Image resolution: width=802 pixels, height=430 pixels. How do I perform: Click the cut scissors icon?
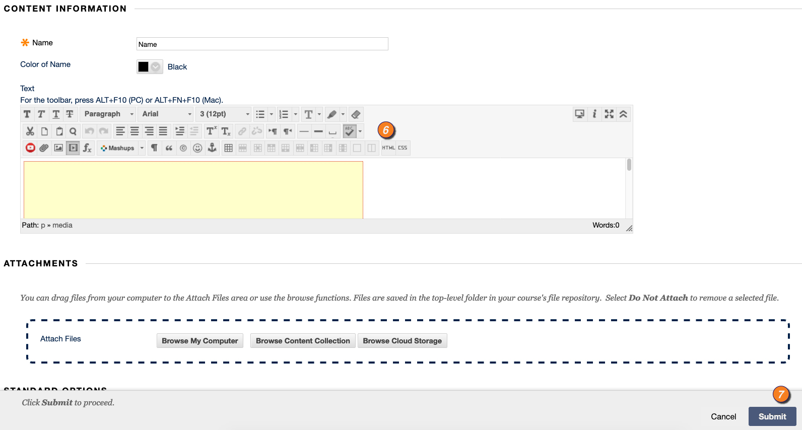pyautogui.click(x=30, y=131)
